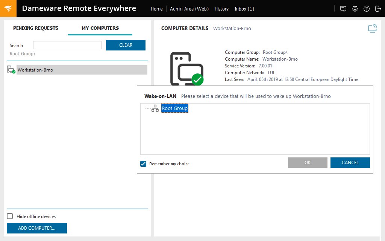Open the Inbox showing one message
Viewport: 385px width, 241px height.
tap(244, 9)
